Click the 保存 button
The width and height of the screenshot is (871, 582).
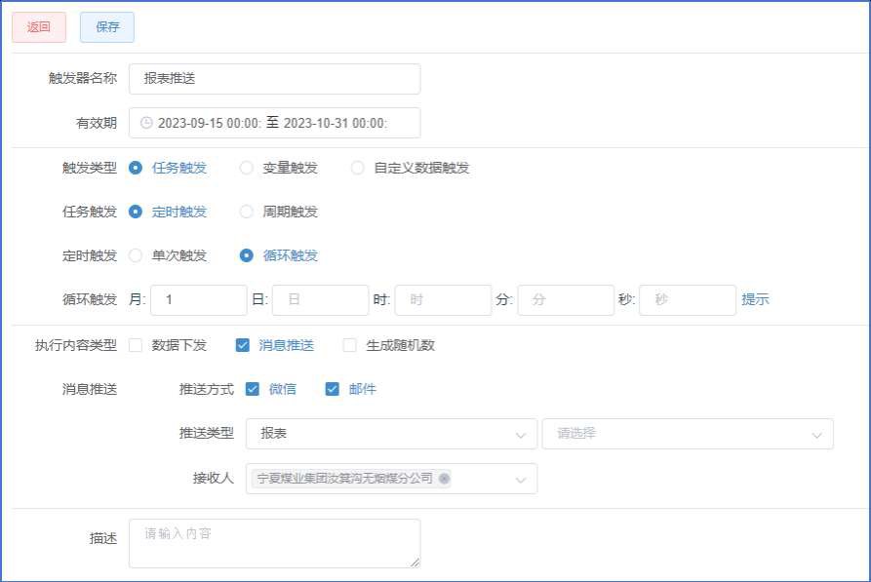coord(107,27)
